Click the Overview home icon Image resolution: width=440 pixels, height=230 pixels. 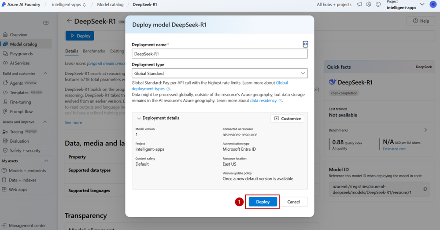5,35
